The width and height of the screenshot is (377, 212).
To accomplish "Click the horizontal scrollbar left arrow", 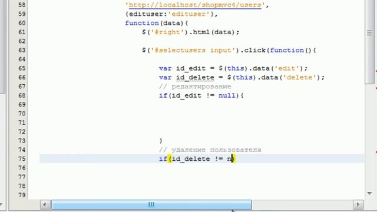I will [45, 205].
